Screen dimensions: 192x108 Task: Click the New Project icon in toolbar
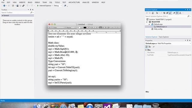[13, 6]
